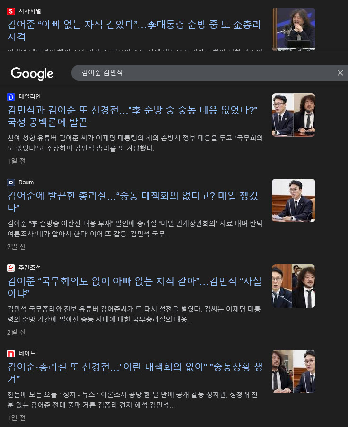Click the source name 네이트

[27, 354]
